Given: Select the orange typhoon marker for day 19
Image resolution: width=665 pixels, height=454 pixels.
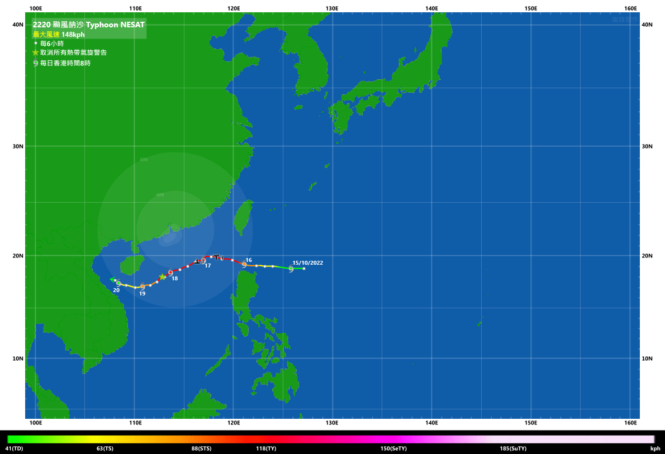Looking at the screenshot, I should (x=142, y=286).
